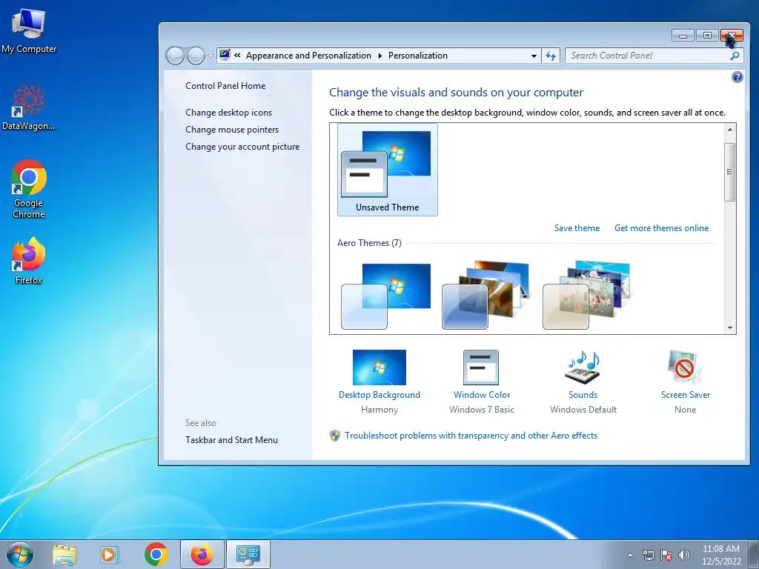The width and height of the screenshot is (759, 569).
Task: Click Appearance and Personalization breadcrumb
Action: tap(308, 56)
